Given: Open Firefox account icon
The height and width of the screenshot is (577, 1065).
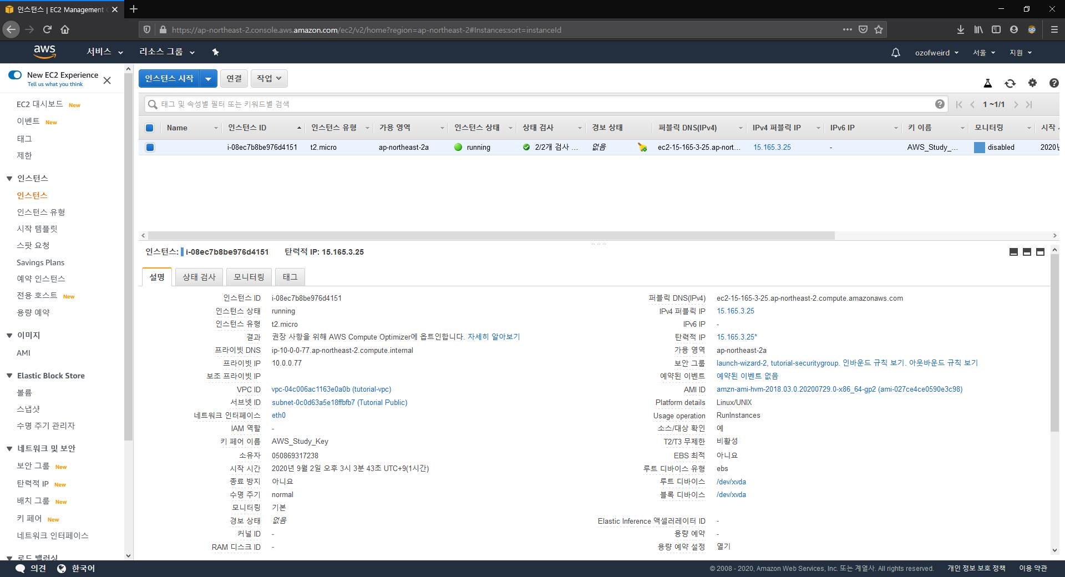Looking at the screenshot, I should (x=1014, y=29).
